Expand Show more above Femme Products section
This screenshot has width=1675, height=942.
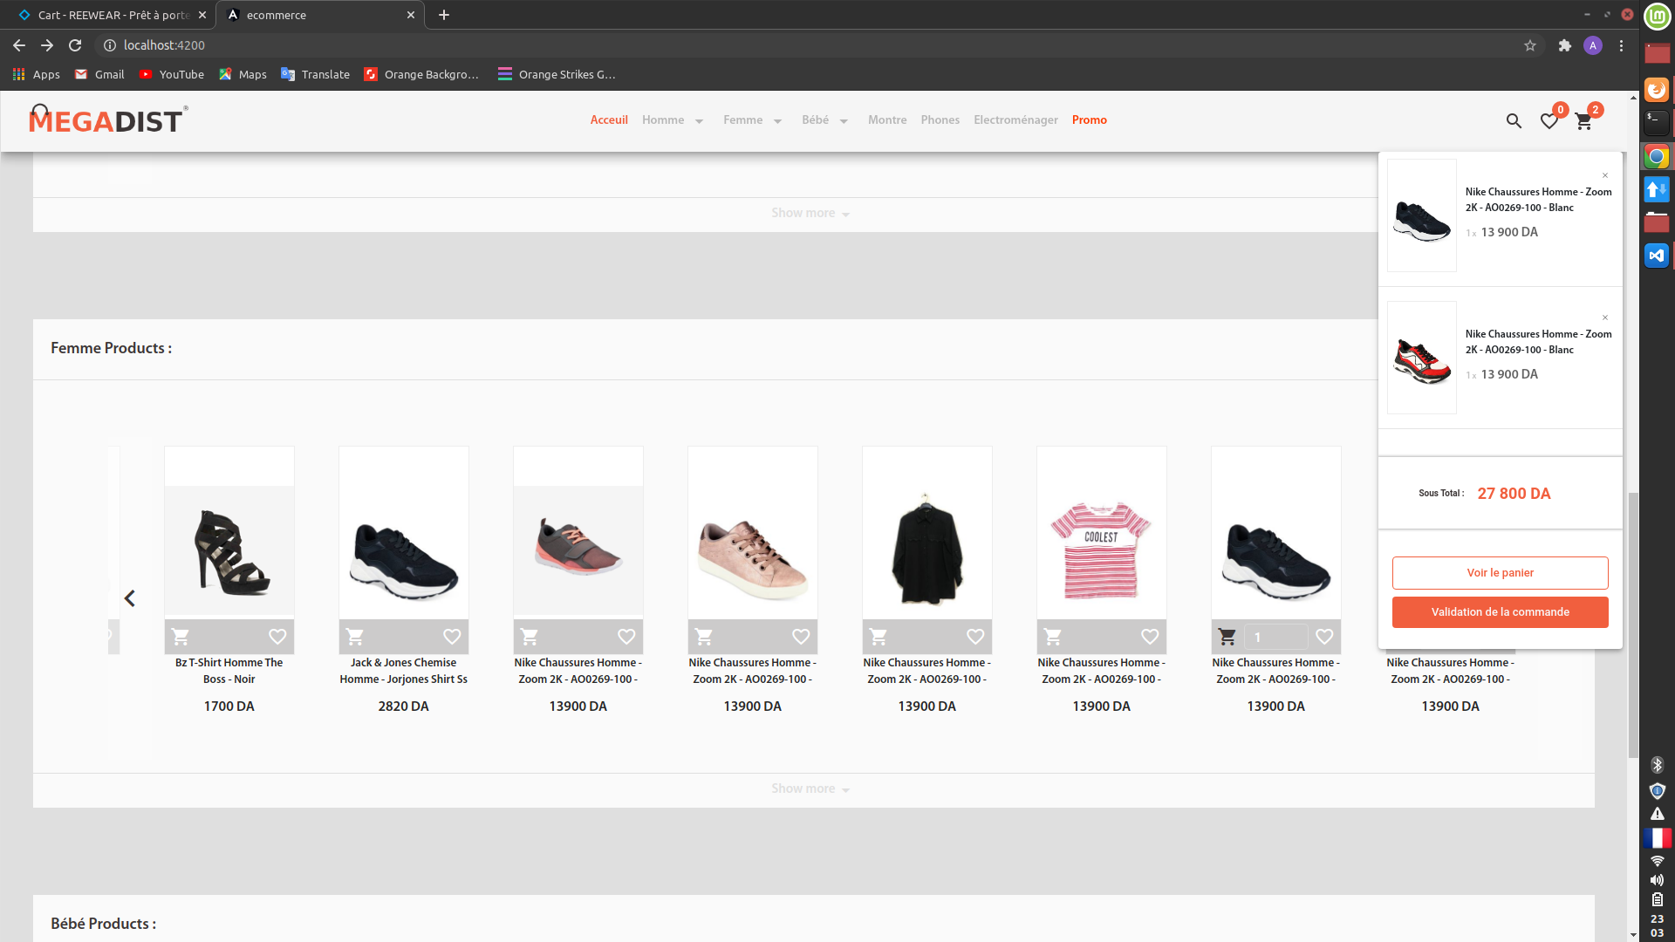coord(810,213)
